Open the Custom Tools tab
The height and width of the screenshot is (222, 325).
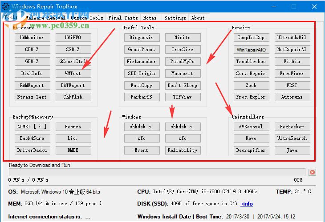click(x=87, y=18)
